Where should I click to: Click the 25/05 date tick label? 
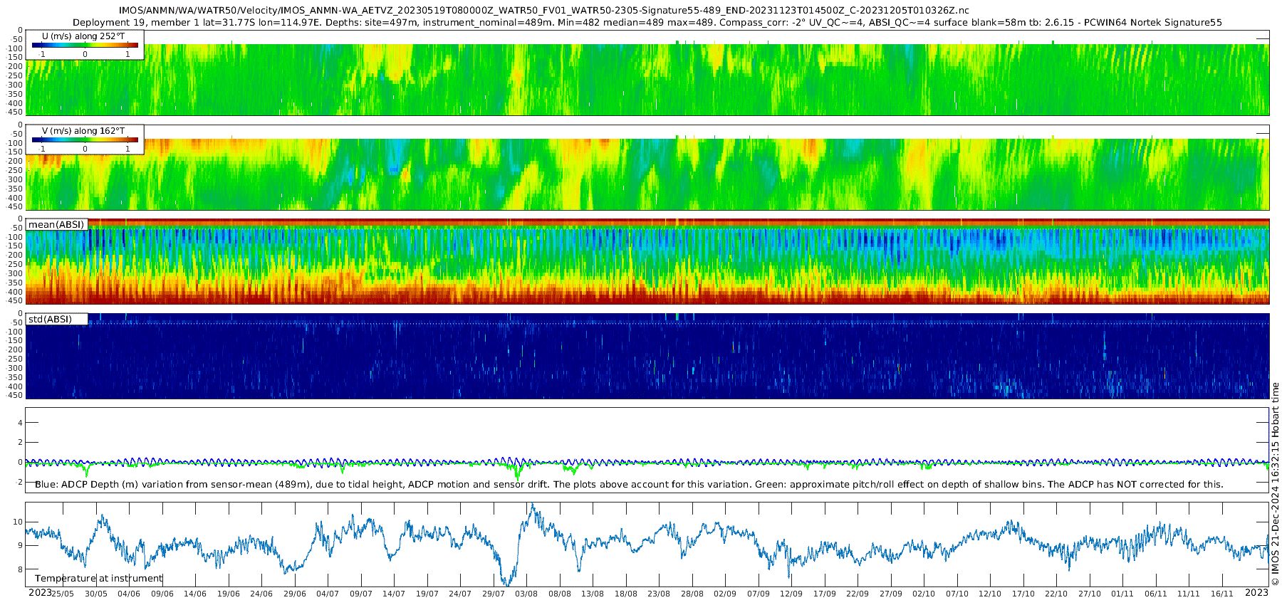pyautogui.click(x=63, y=594)
